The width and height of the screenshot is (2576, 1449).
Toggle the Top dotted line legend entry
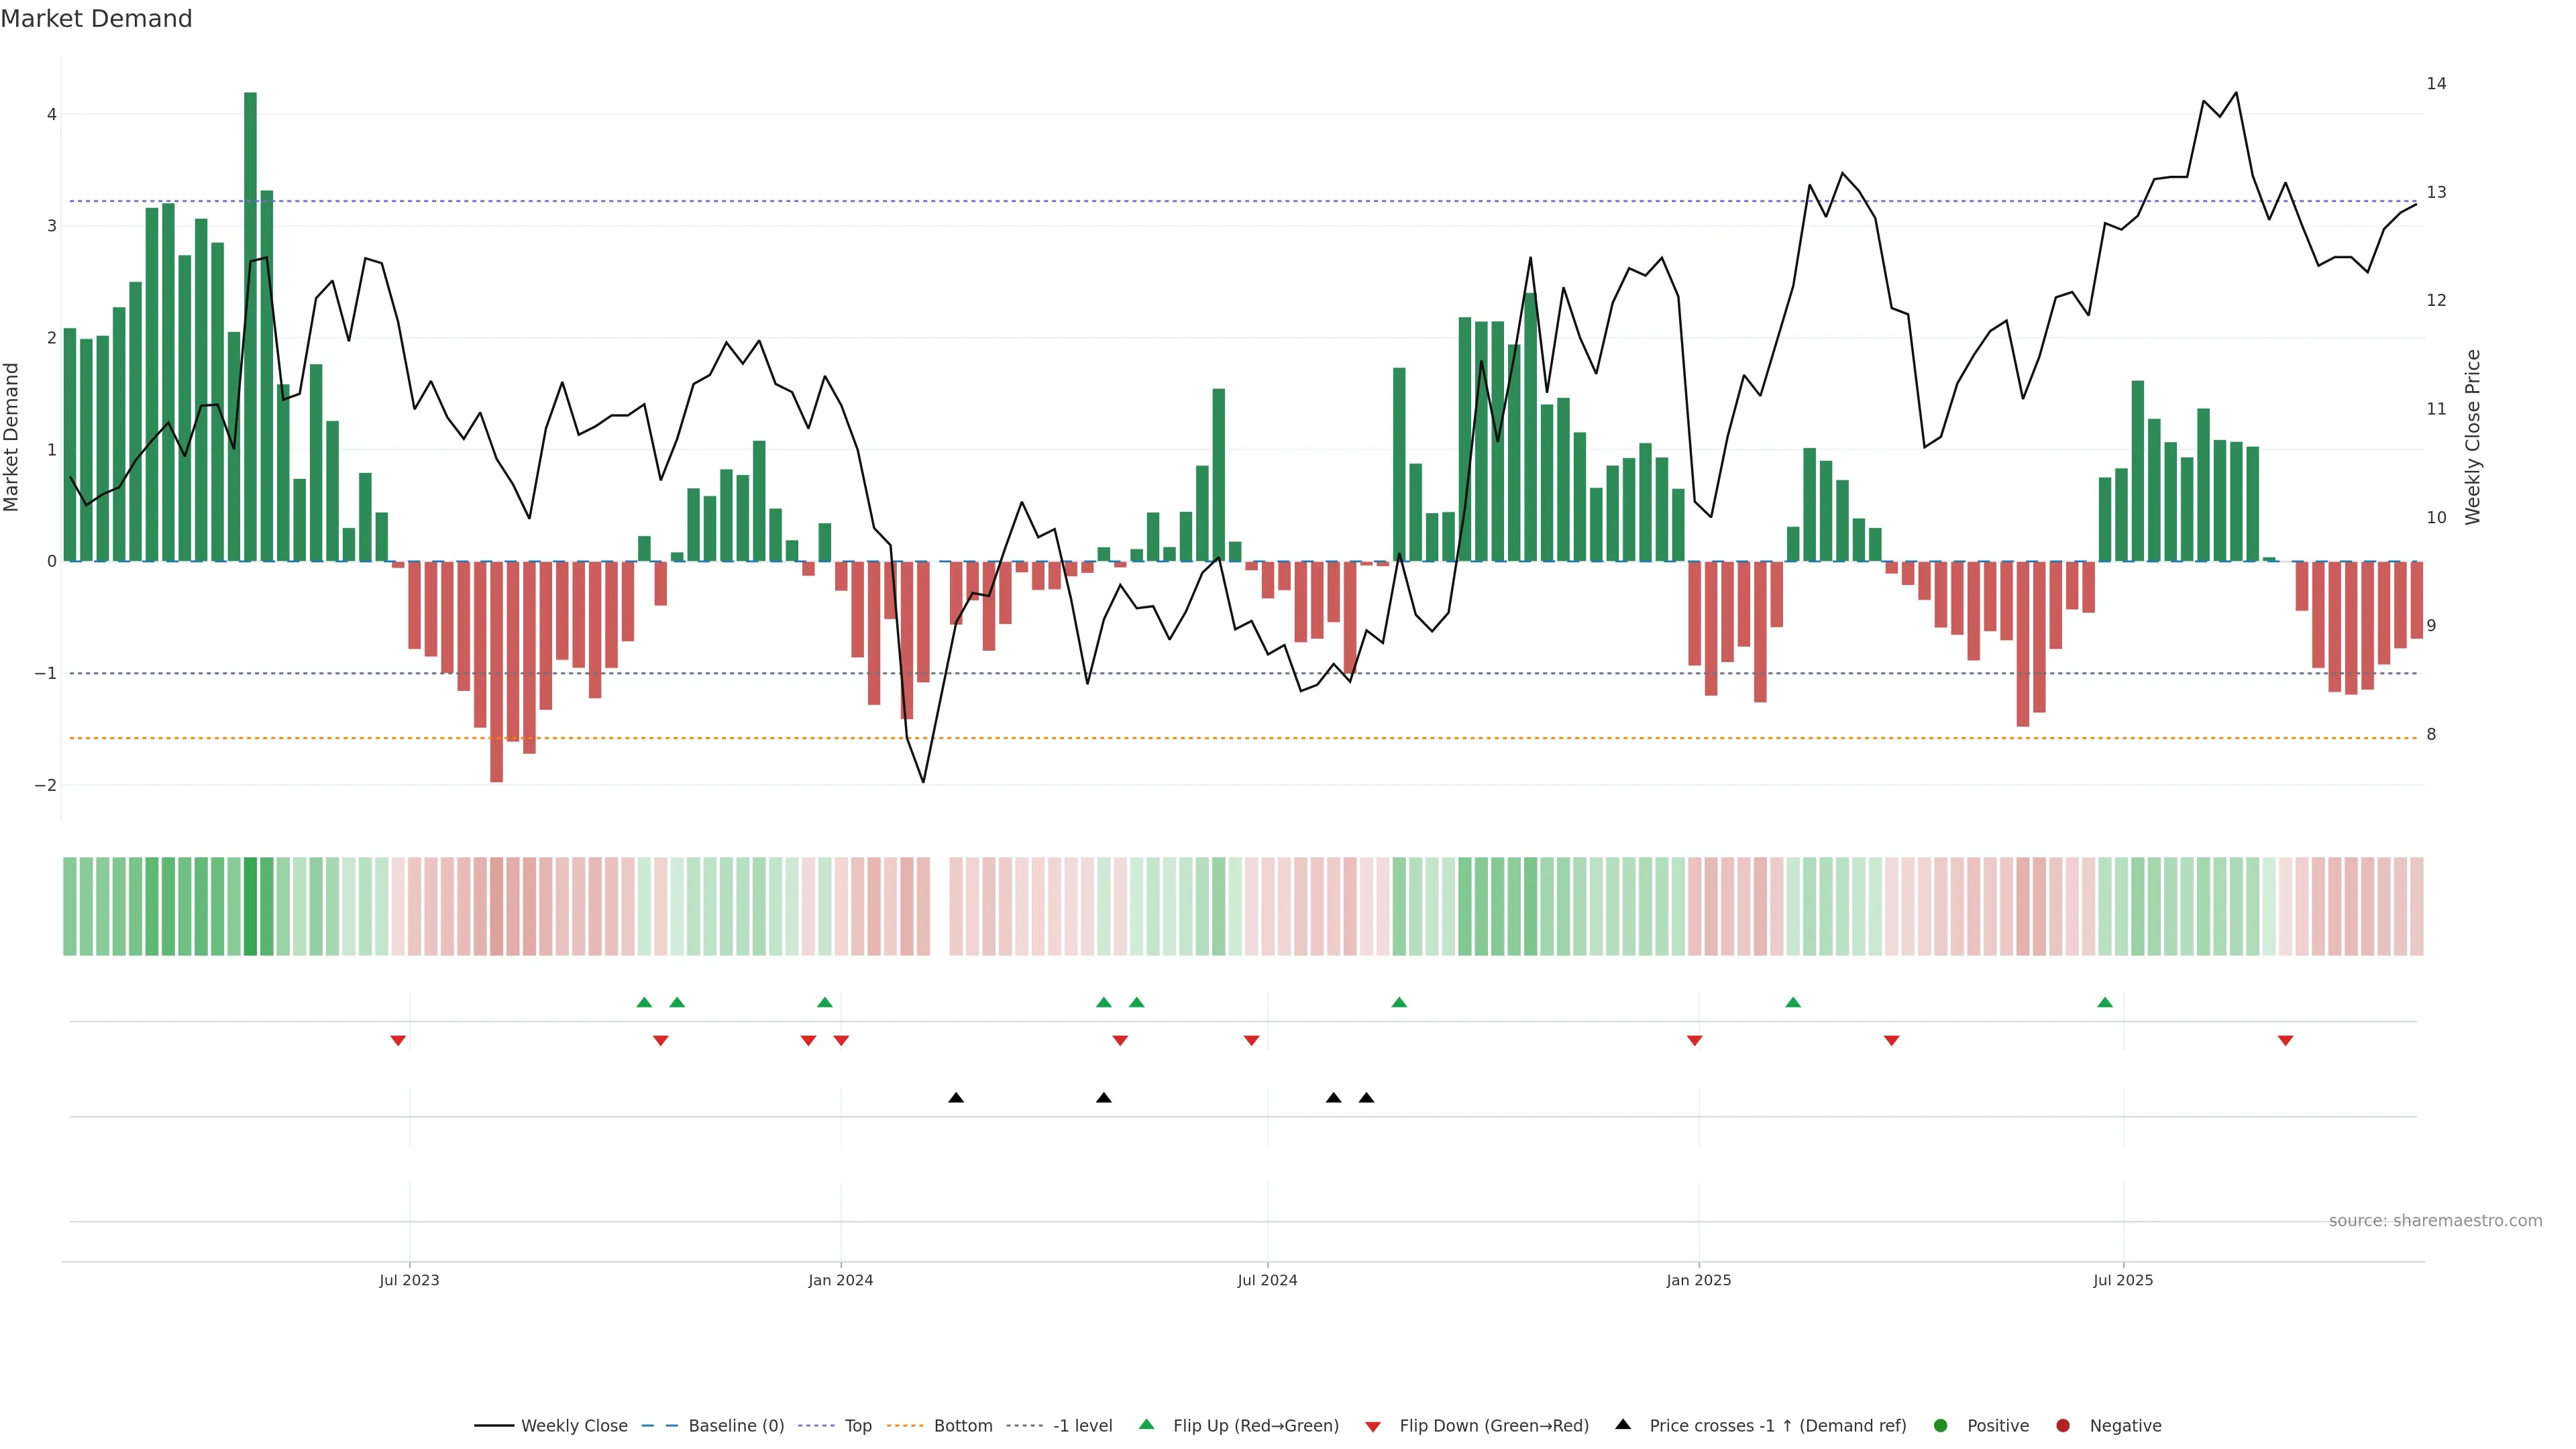857,1425
